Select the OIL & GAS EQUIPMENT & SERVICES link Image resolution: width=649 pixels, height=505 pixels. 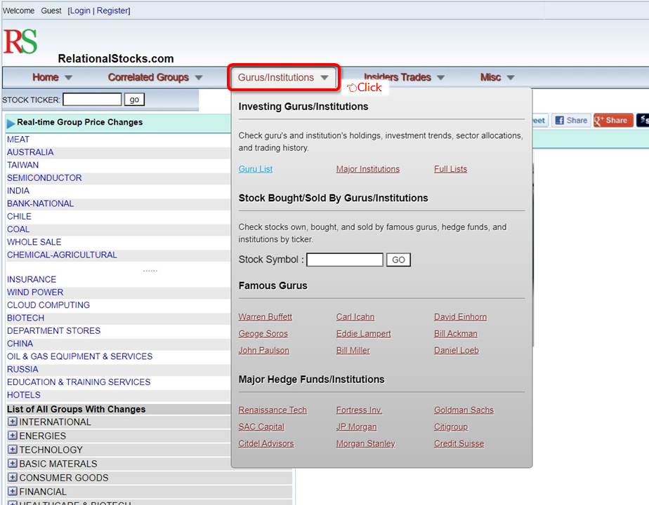(x=80, y=356)
